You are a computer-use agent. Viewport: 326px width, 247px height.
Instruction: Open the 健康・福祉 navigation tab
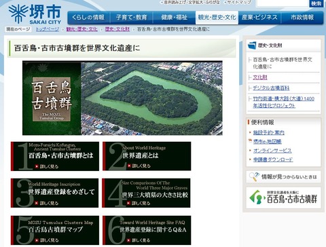click(174, 18)
